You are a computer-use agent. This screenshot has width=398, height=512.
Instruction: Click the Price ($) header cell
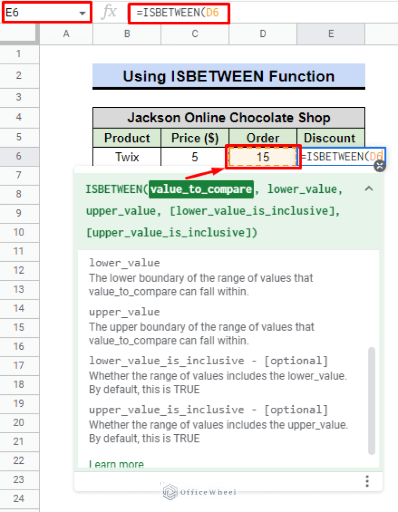[x=195, y=138]
